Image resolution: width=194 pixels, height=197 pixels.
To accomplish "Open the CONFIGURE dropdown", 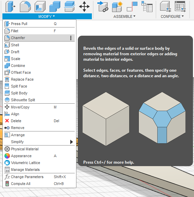I will 172,16.
